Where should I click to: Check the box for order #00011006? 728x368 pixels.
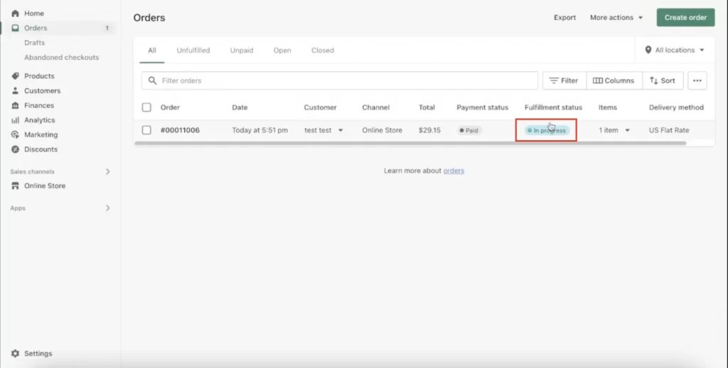146,130
